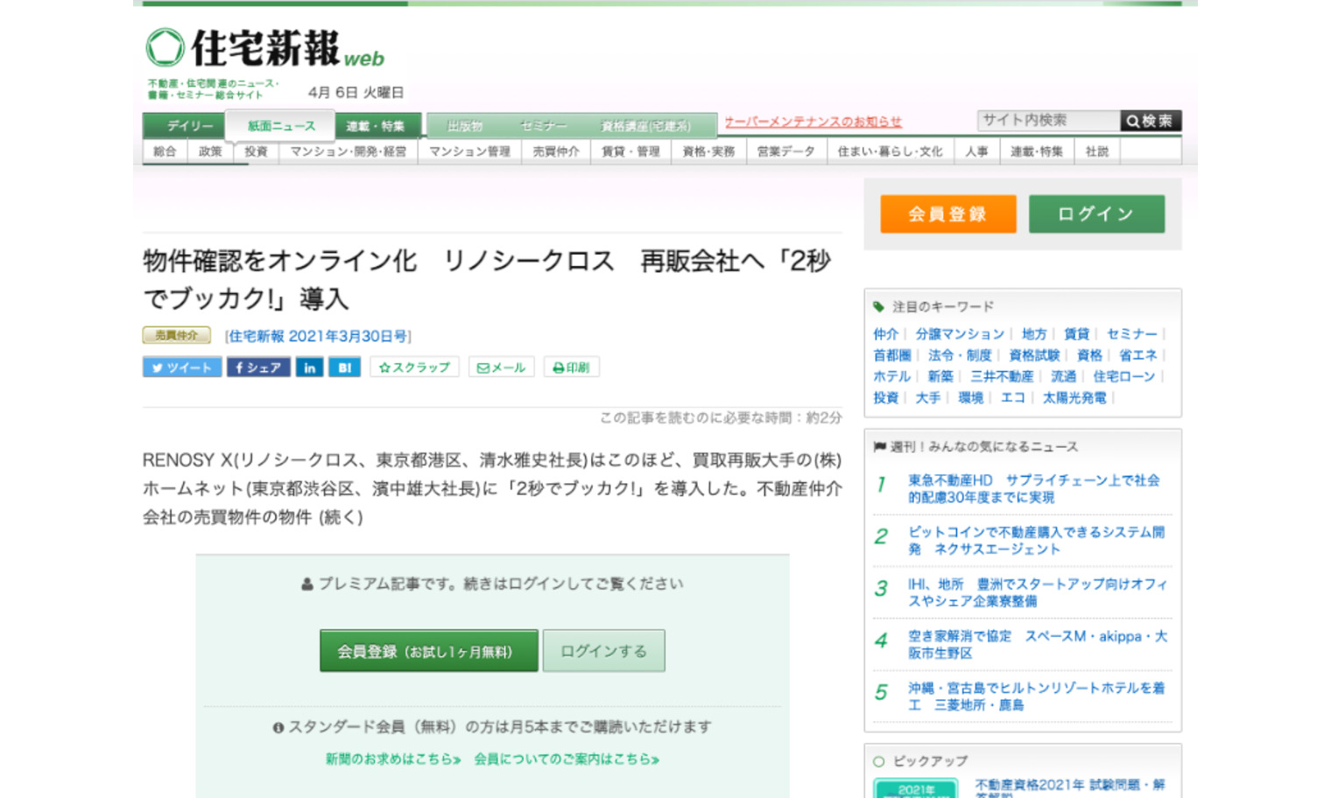Open the サーバーメンテナンスのお知らせ link
This screenshot has width=1331, height=798.
[x=812, y=122]
